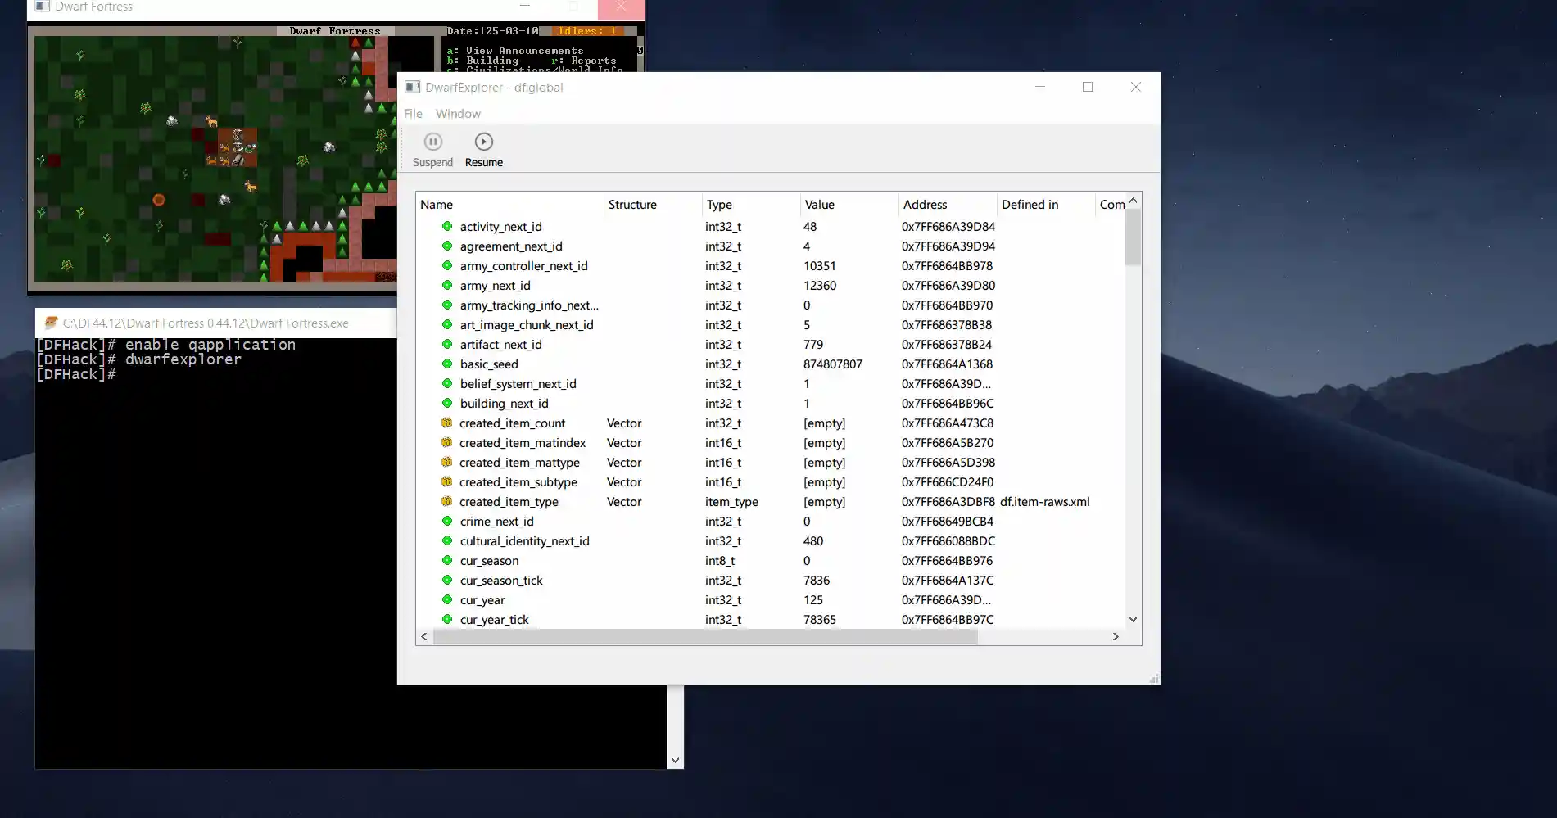Select the cur_season_tick row
The image size is (1557, 818).
pos(501,581)
